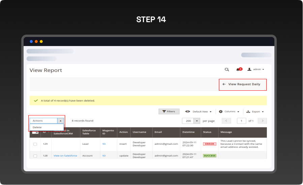Viewport: 303px width, 185px height.
Task: Click the eye icon for Default View
Action: [188, 111]
